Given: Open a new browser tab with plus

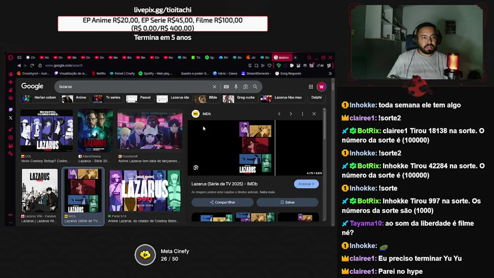Looking at the screenshot, I should coord(295,58).
